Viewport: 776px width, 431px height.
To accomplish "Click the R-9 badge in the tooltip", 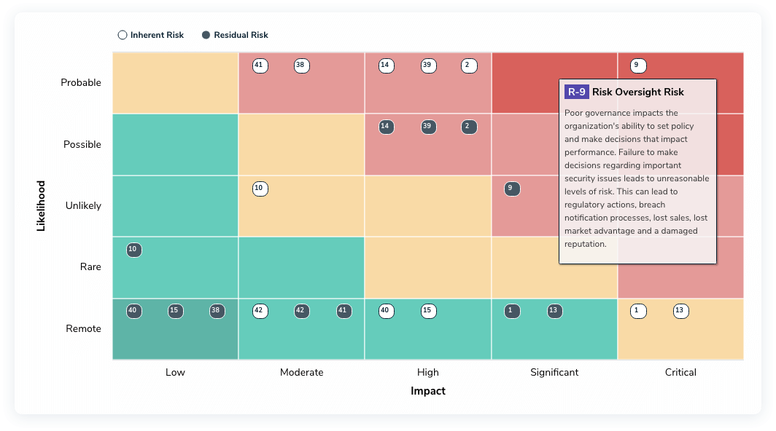I will [575, 92].
